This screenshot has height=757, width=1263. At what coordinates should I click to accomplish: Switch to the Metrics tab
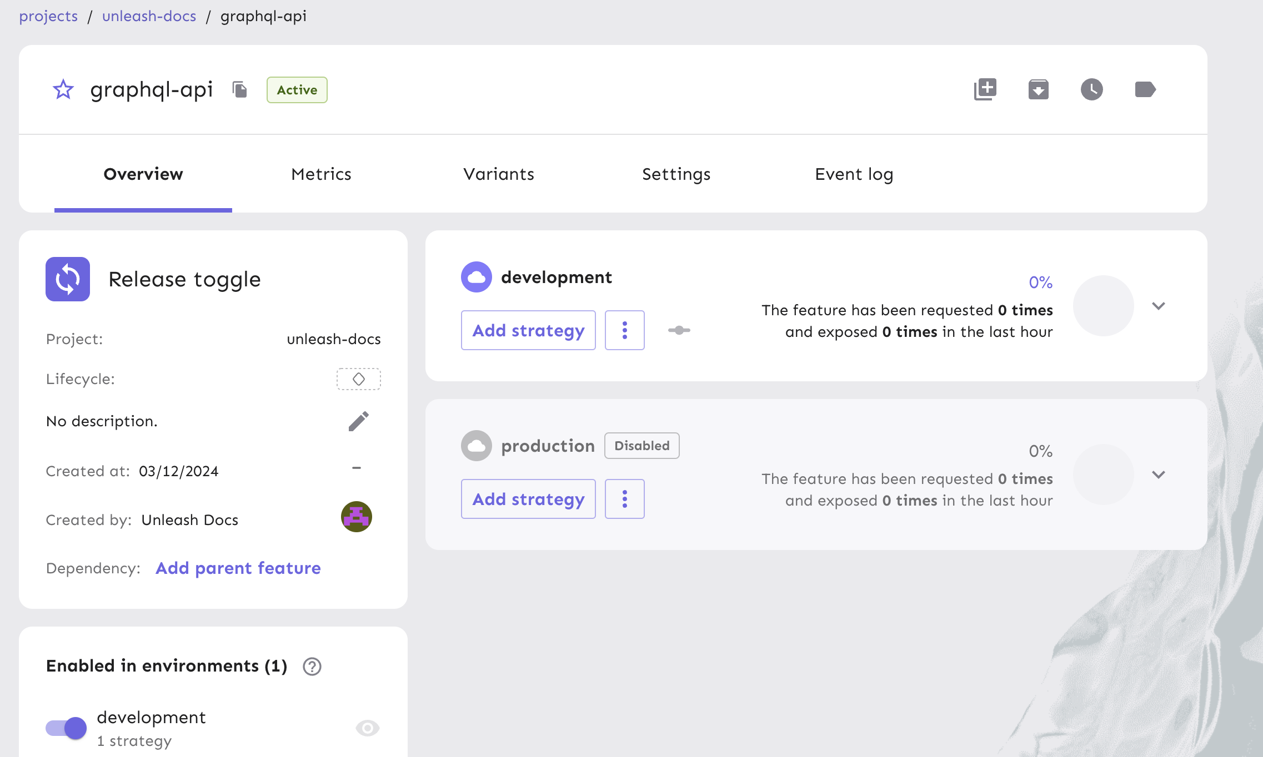(x=321, y=174)
